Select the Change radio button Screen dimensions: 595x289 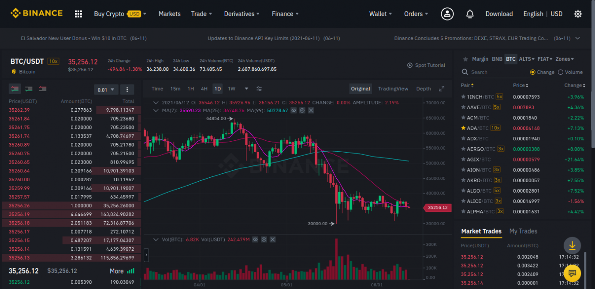click(533, 72)
